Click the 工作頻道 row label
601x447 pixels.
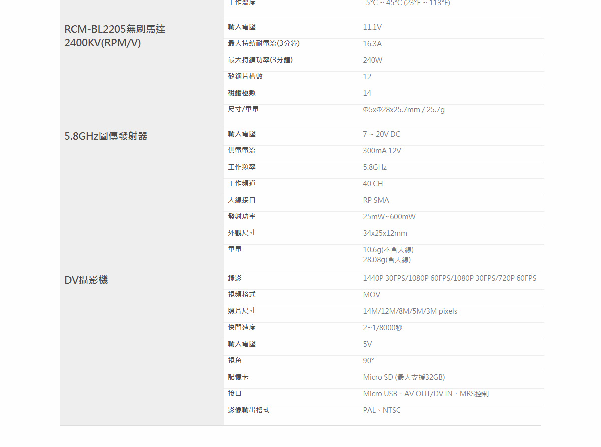point(242,183)
